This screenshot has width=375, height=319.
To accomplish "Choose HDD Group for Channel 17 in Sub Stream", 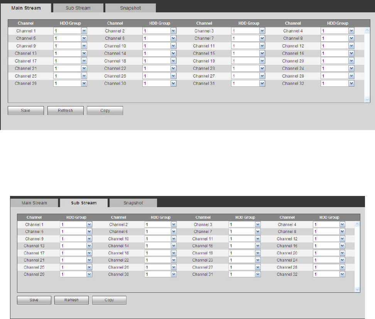I will (x=76, y=253).
